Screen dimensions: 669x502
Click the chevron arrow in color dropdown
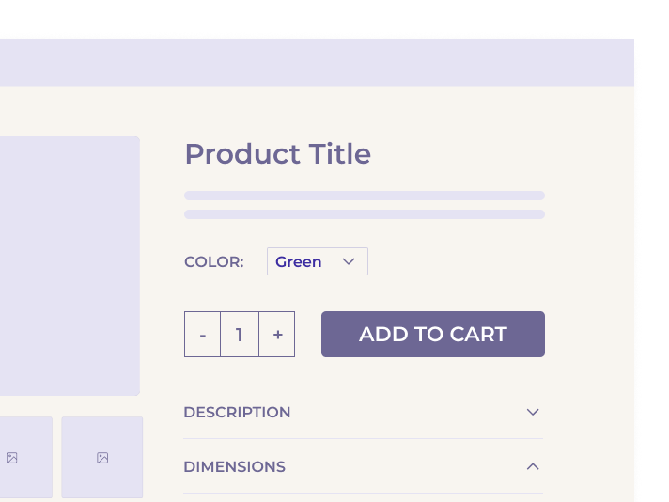(349, 261)
